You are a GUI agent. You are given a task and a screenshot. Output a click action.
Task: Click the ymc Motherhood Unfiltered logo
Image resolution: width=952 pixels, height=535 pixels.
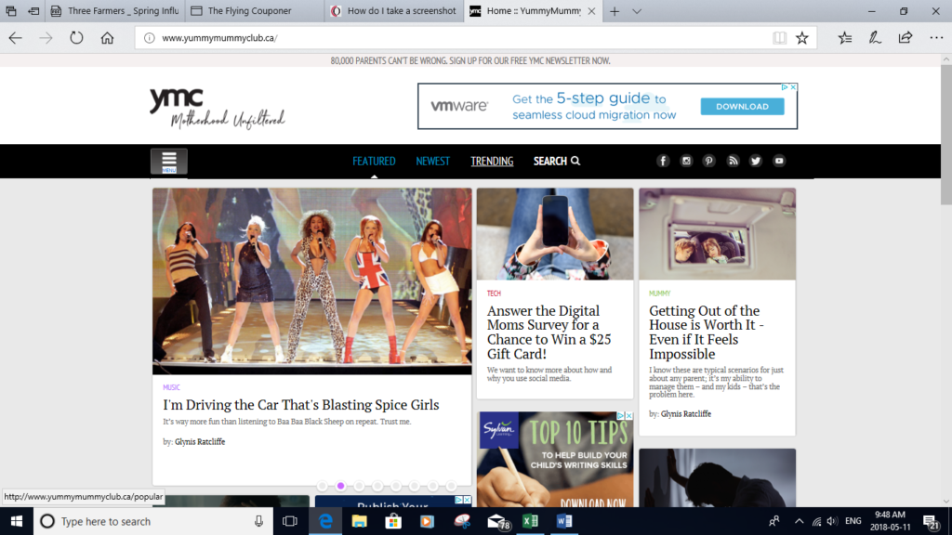[x=218, y=108]
